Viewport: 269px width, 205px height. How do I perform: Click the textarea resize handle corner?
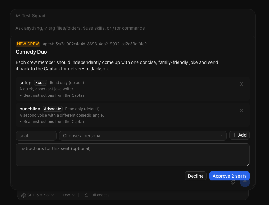tap(248, 164)
